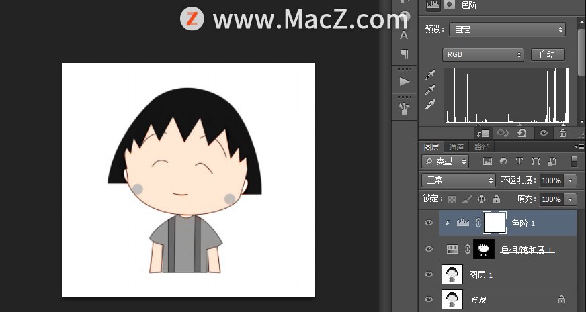Click the mask link chain on 色阶 1 layer
This screenshot has width=586, height=312.
[x=478, y=223]
